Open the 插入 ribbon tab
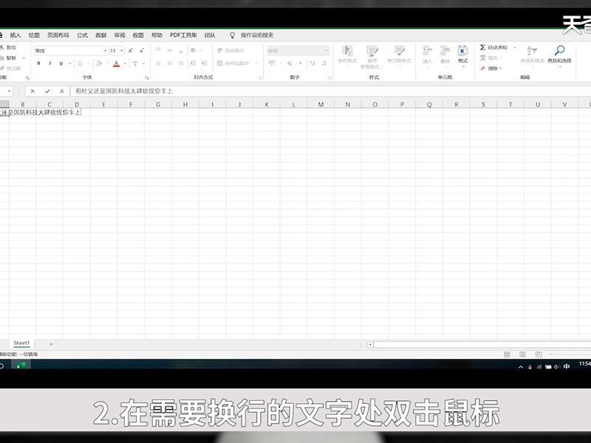The width and height of the screenshot is (591, 443). coord(16,35)
